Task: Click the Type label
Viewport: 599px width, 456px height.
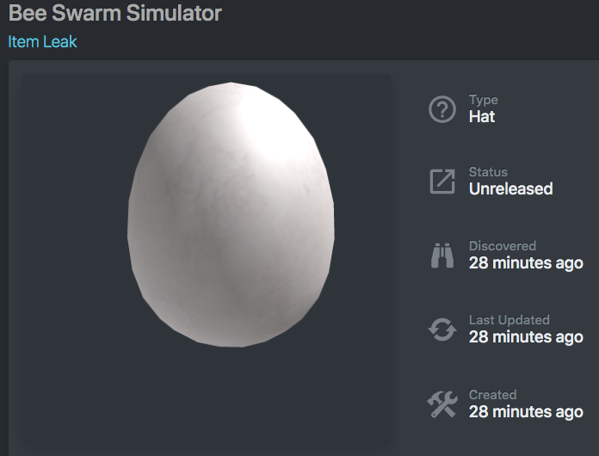Action: (x=484, y=100)
